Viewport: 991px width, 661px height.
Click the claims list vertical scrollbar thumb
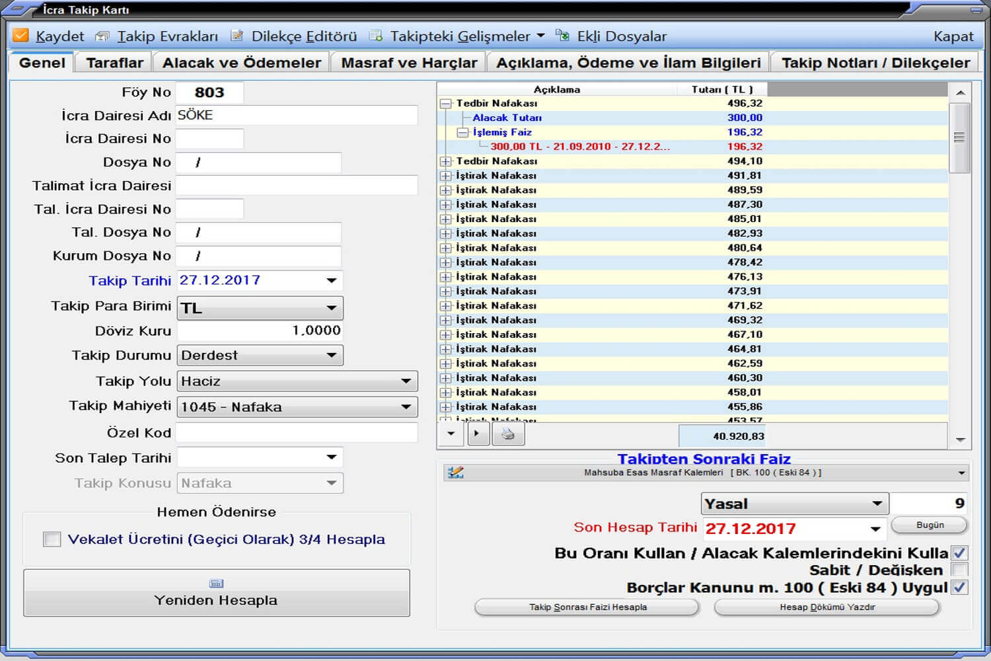[x=959, y=137]
